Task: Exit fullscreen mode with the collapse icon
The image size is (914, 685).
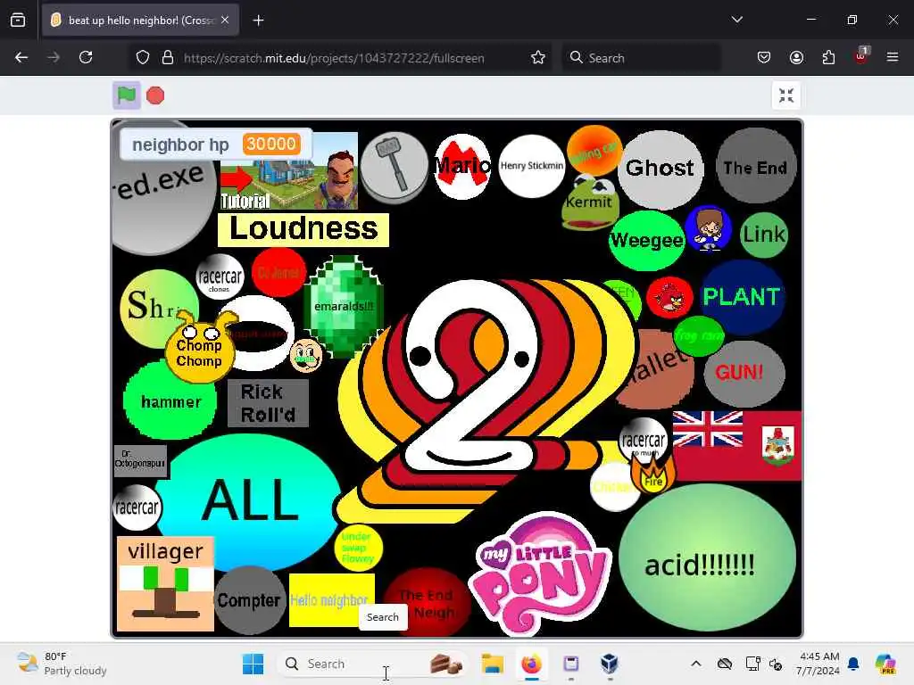Action: point(786,95)
